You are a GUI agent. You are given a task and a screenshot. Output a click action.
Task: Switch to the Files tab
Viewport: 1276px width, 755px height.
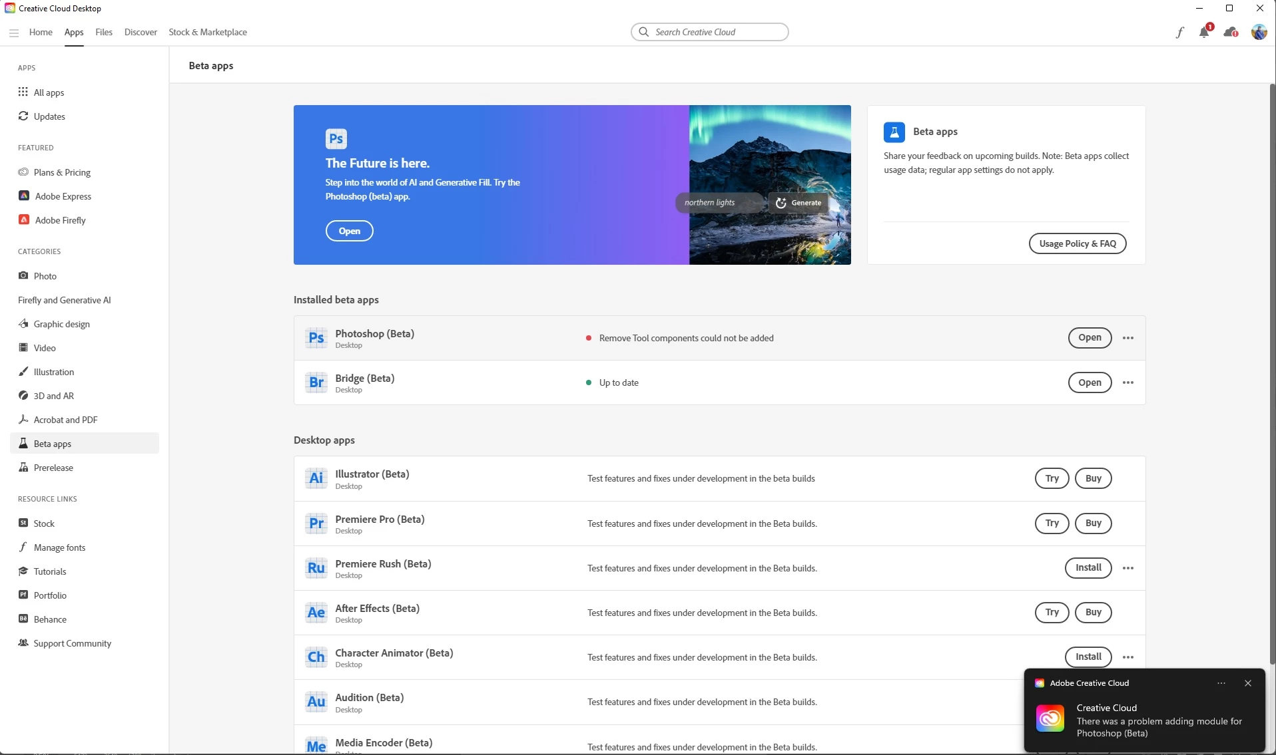104,32
